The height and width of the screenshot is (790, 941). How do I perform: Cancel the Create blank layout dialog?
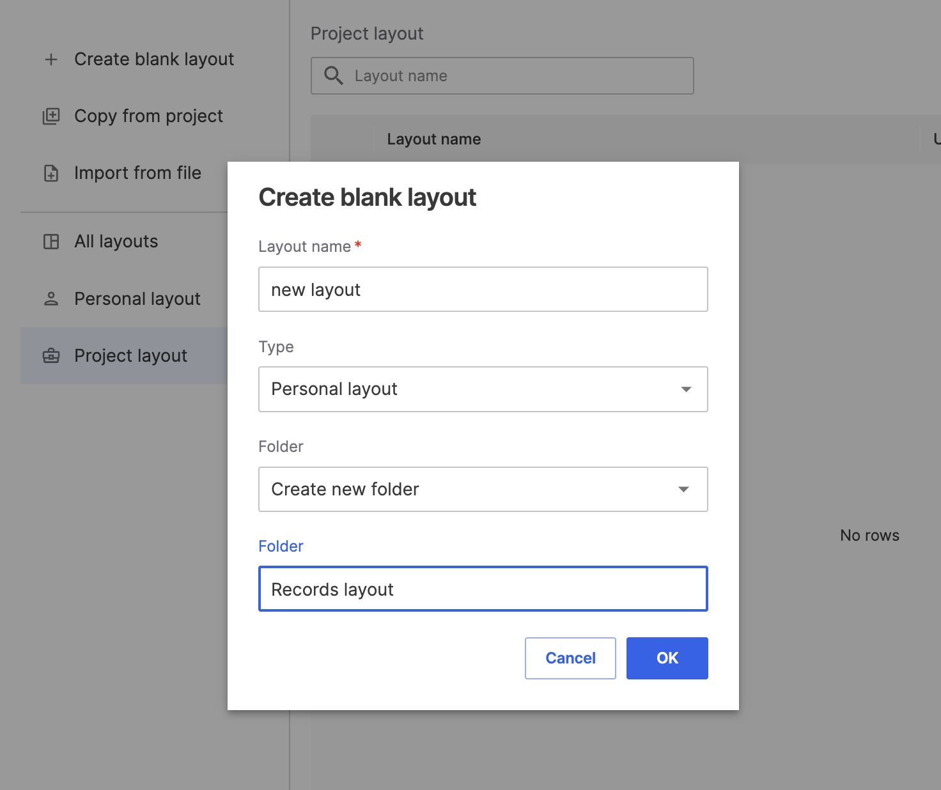(x=570, y=658)
